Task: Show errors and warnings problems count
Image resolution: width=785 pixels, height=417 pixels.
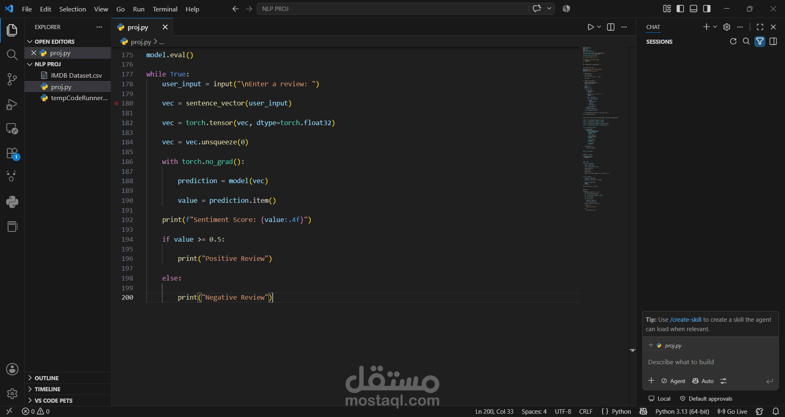Action: coord(36,411)
